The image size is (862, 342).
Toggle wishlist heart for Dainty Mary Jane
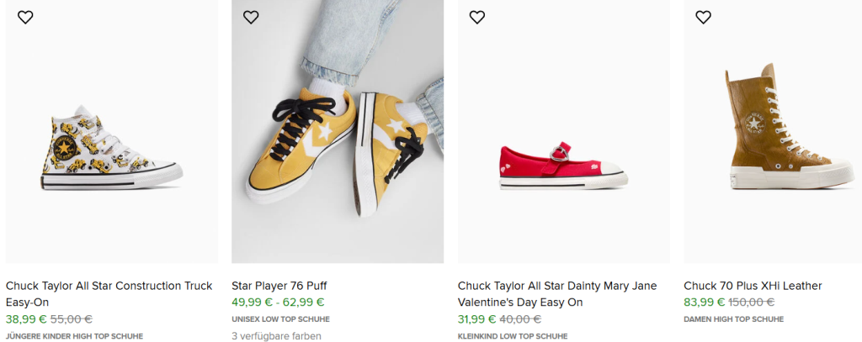(x=477, y=18)
